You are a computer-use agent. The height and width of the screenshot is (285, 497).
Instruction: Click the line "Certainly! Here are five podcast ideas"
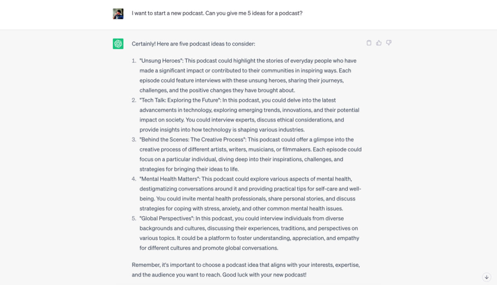193,44
